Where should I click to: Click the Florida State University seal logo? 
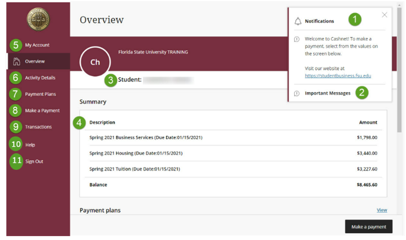(38, 20)
